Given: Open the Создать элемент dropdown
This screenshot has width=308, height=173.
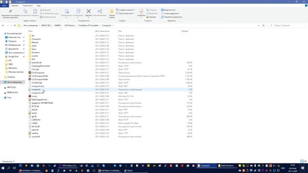Looking at the screenshot, I should click(x=125, y=10).
